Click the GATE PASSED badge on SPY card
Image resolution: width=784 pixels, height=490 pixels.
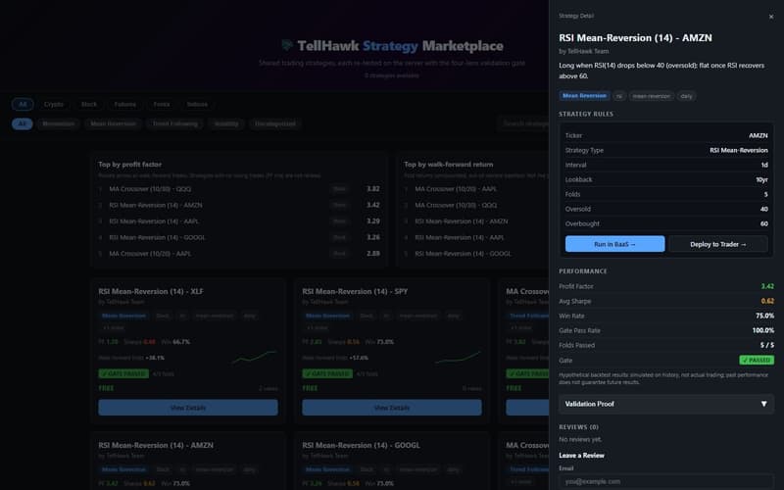coord(327,374)
